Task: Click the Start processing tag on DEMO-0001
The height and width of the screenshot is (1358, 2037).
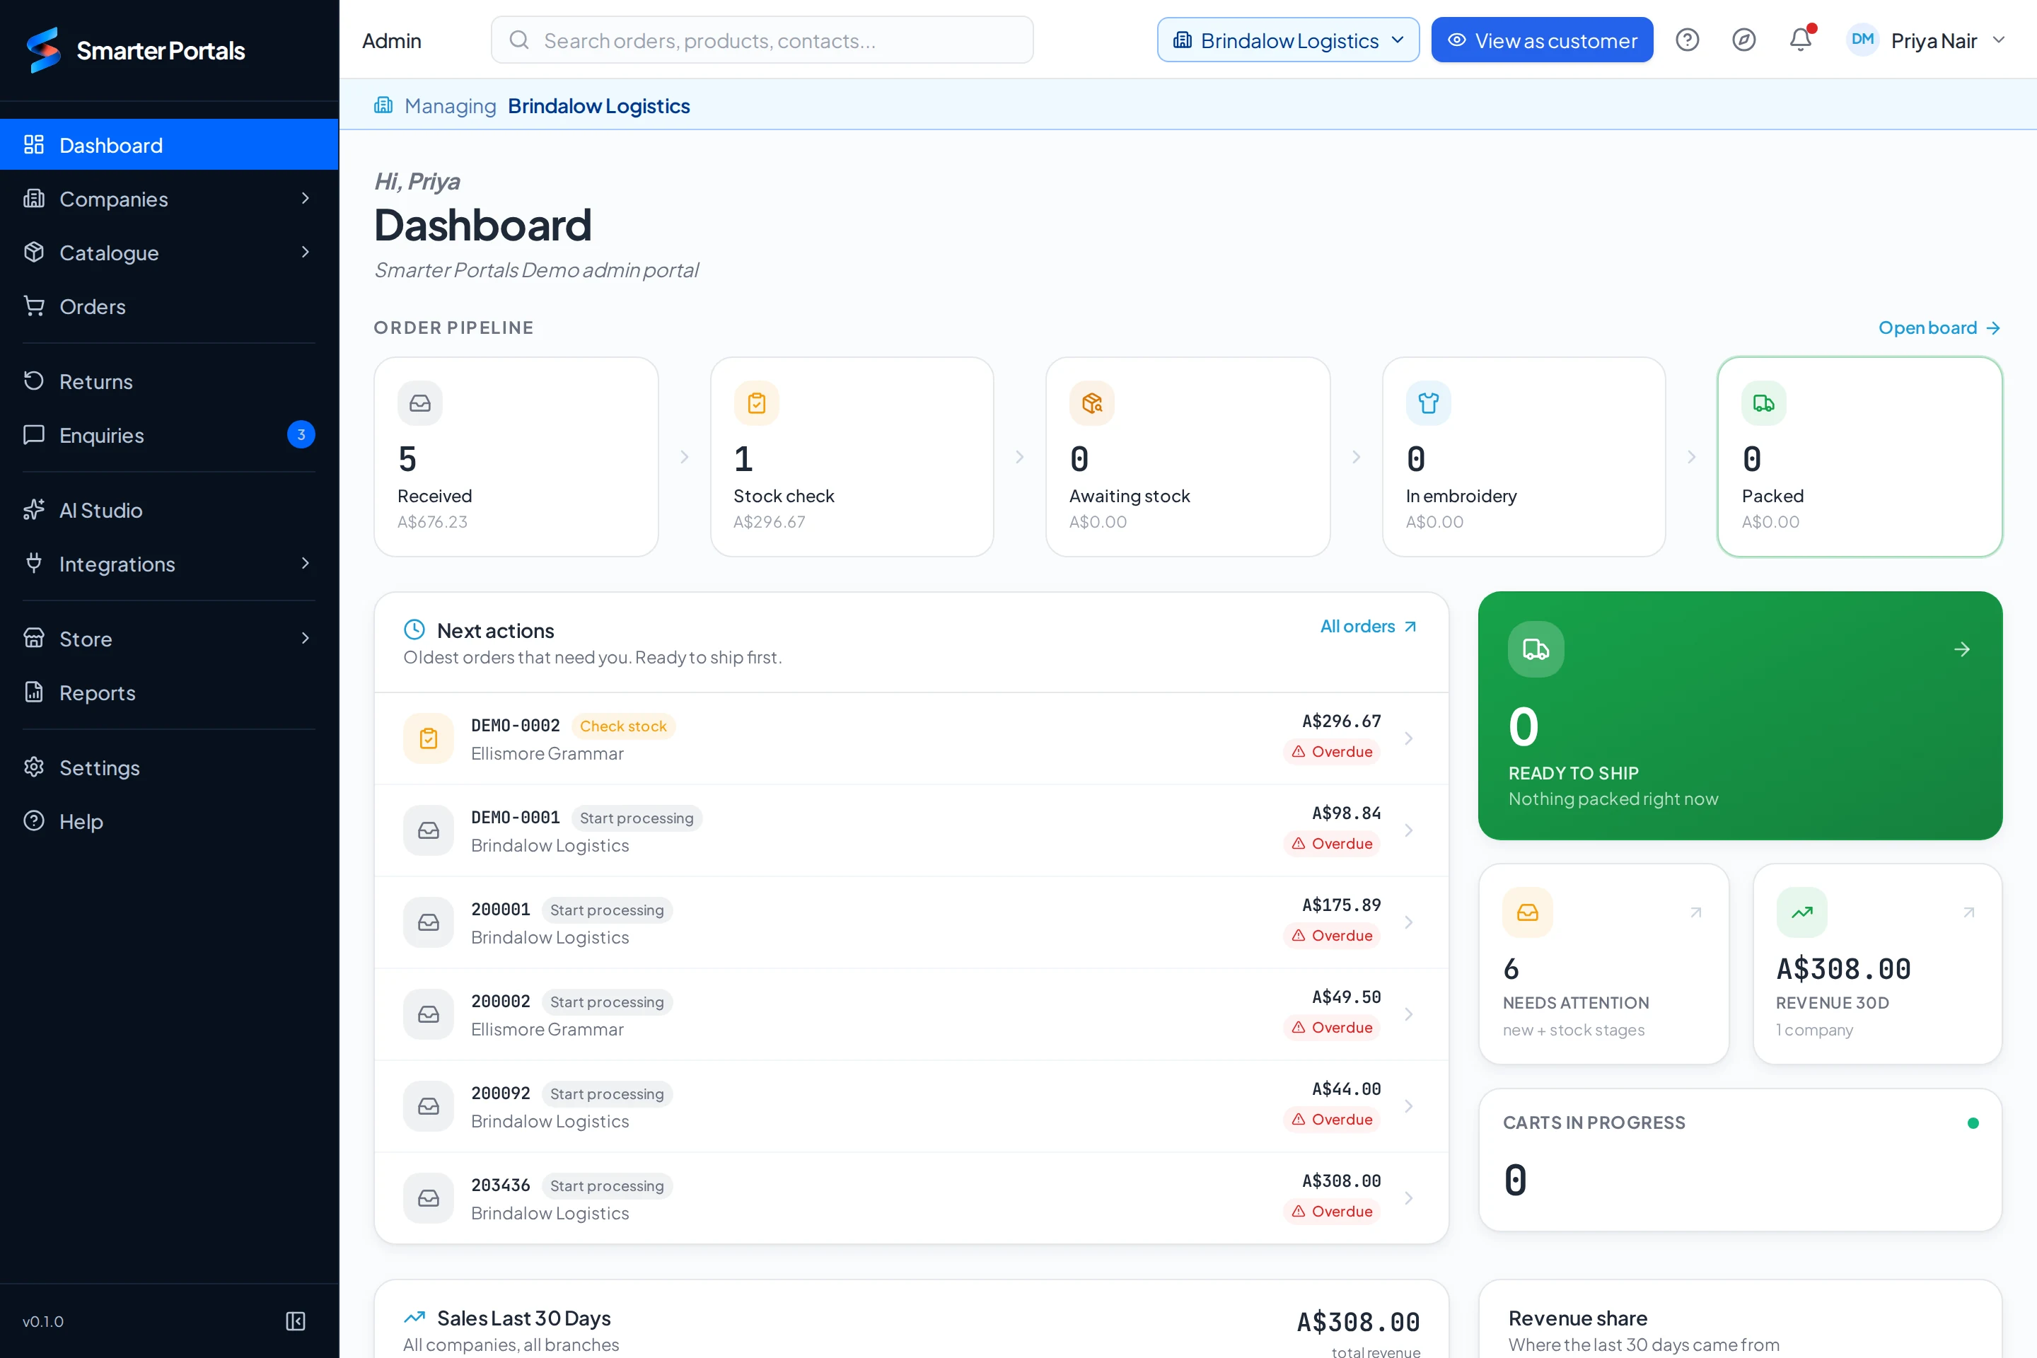Action: [x=637, y=818]
